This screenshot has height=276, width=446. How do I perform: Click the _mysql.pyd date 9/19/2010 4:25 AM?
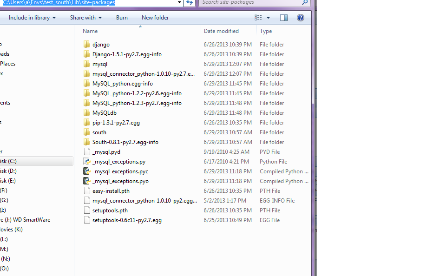(x=226, y=151)
